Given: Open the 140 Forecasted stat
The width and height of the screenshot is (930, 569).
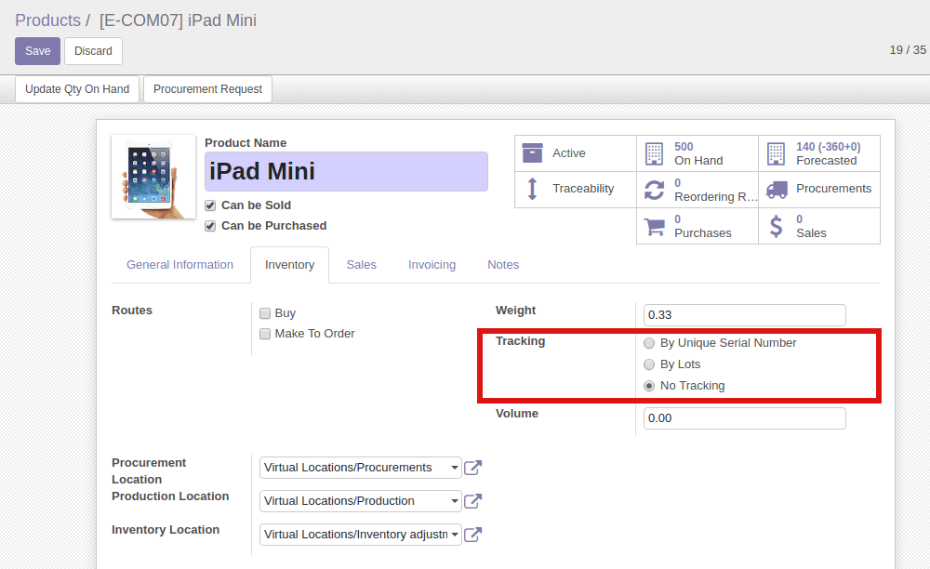Looking at the screenshot, I should click(819, 153).
